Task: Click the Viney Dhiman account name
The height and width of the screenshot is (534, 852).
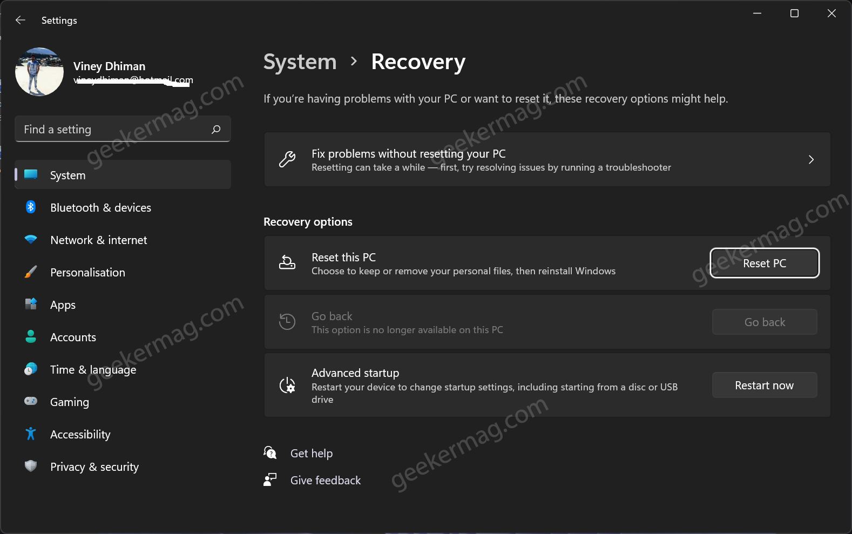Action: click(110, 66)
